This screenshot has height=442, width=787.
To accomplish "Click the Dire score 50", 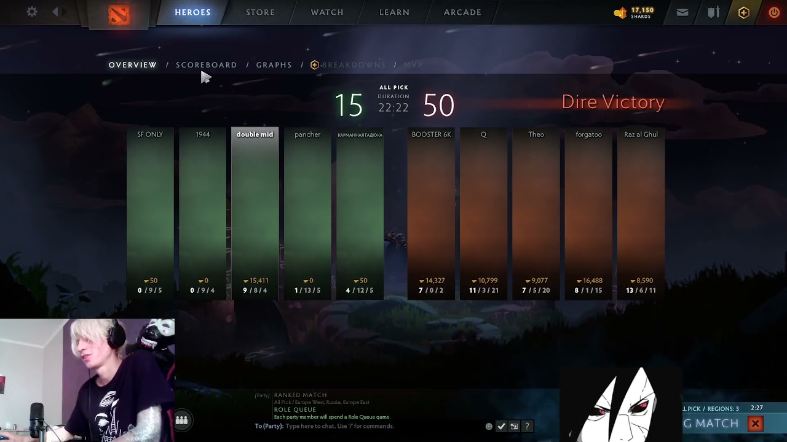I will [438, 106].
